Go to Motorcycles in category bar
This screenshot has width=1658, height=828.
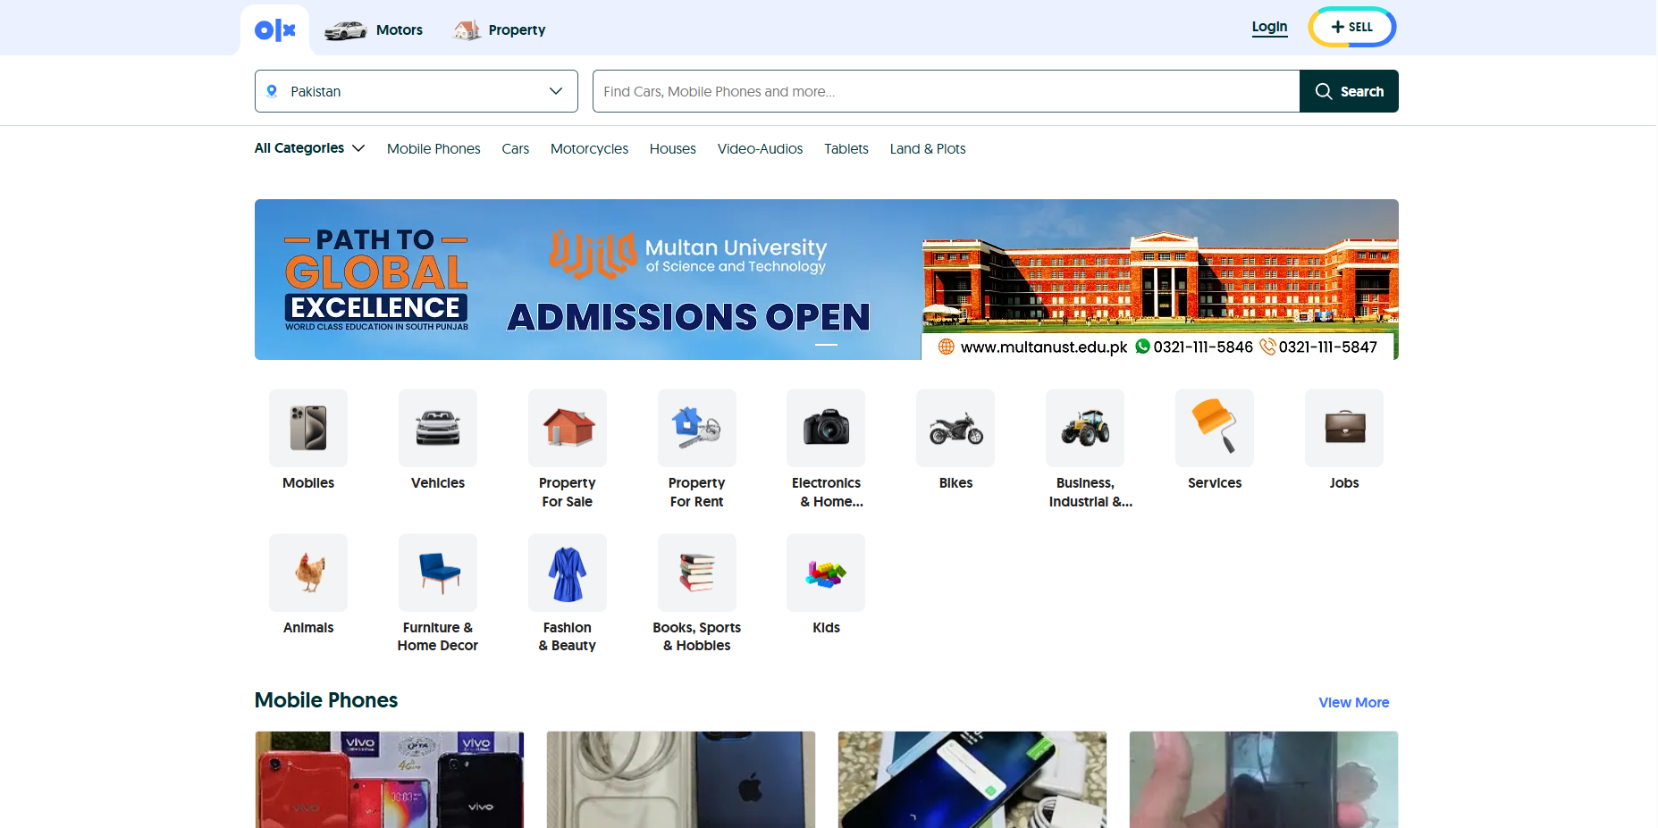(589, 149)
